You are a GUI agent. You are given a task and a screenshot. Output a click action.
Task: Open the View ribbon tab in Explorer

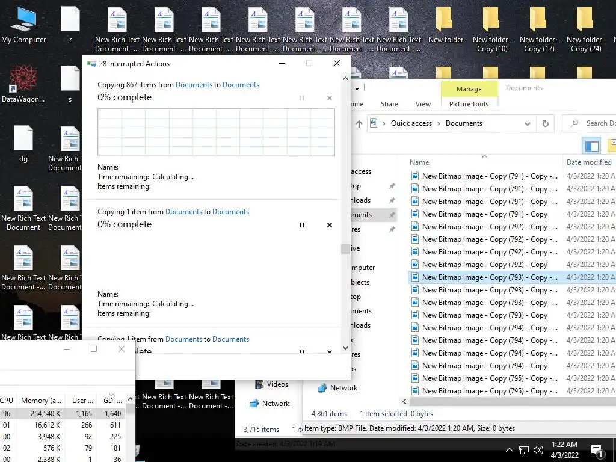(x=423, y=104)
